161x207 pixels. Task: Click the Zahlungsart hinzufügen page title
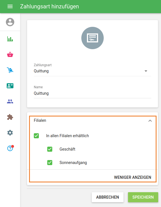49,6
